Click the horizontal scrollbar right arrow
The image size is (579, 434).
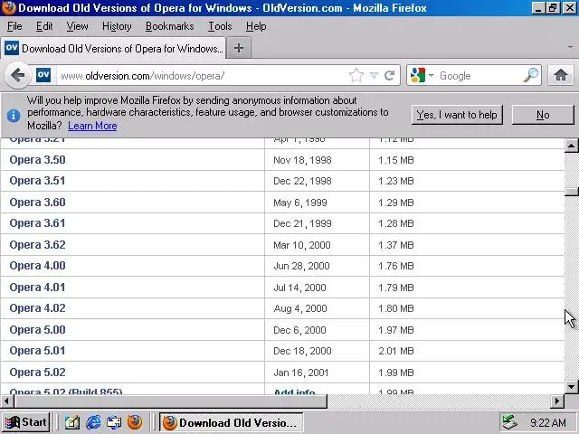point(557,401)
